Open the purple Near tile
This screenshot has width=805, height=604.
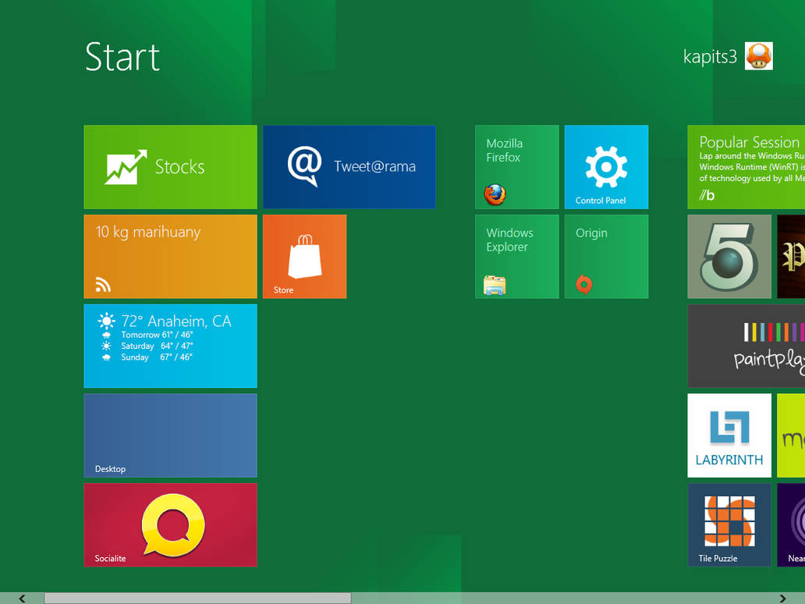pyautogui.click(x=791, y=525)
